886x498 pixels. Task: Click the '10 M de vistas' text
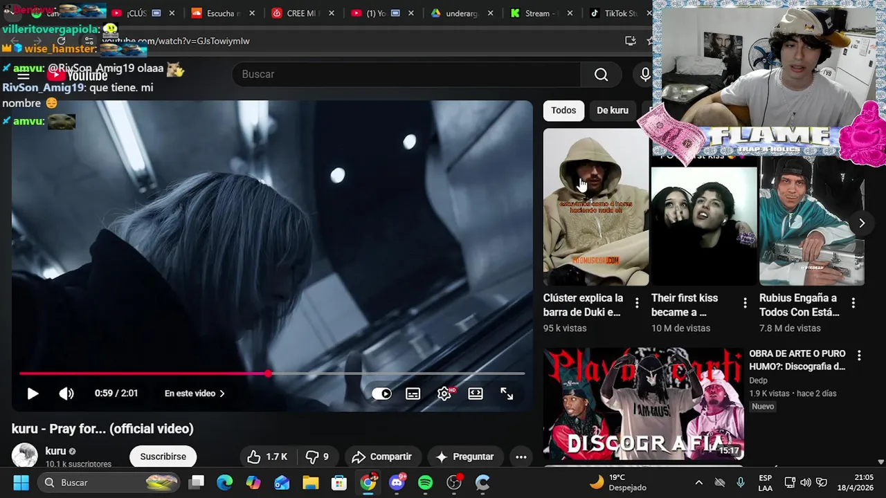click(x=680, y=329)
